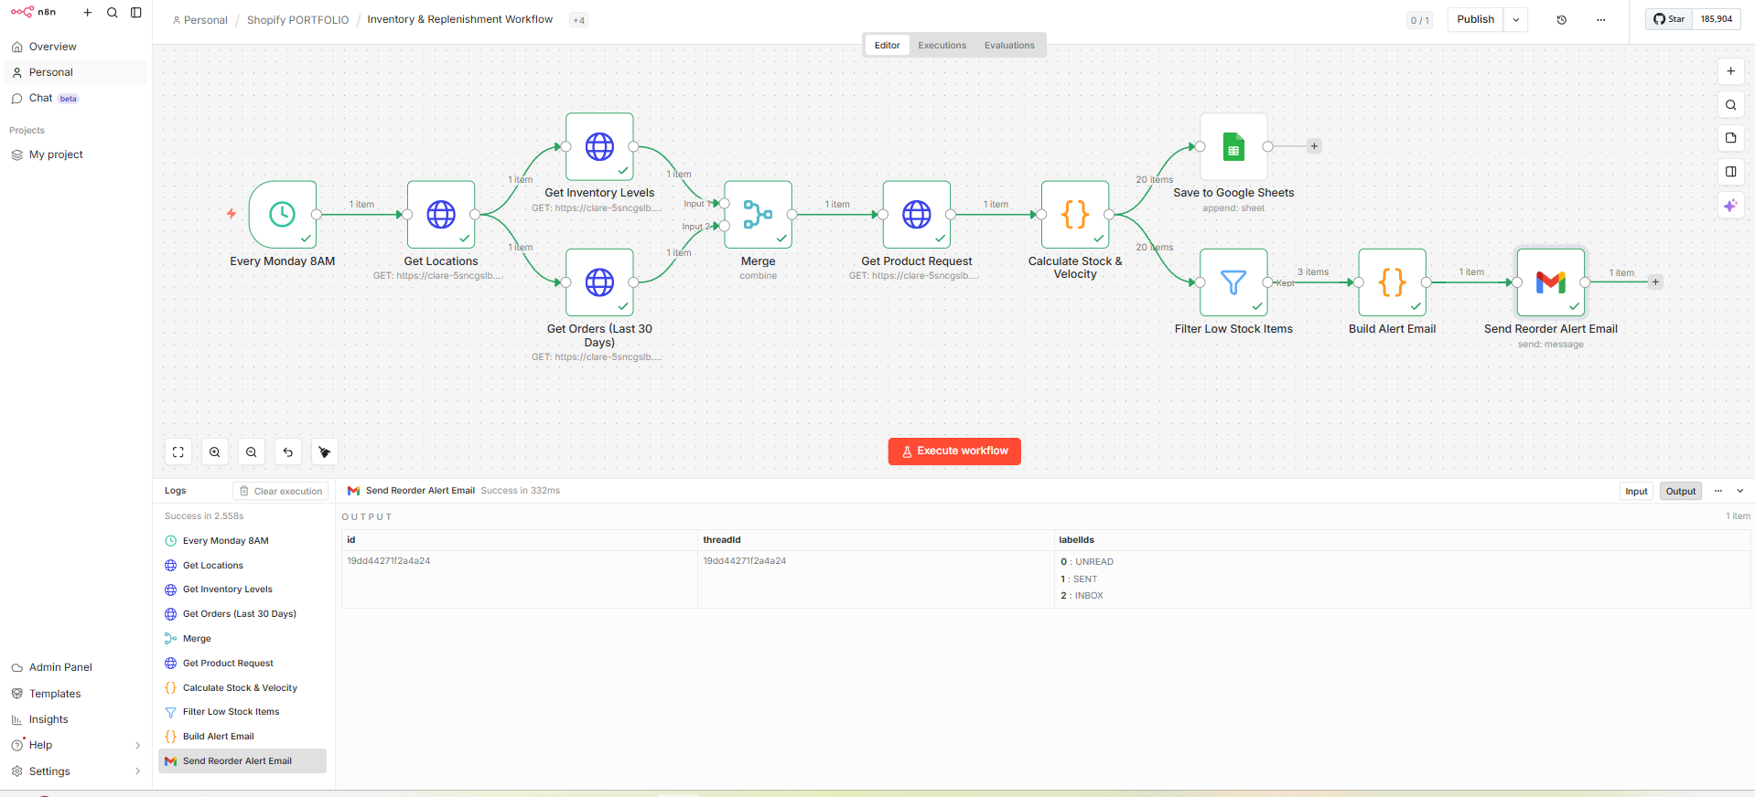Open the Admin Panel
Viewport: 1755px width, 797px height.
(x=76, y=667)
